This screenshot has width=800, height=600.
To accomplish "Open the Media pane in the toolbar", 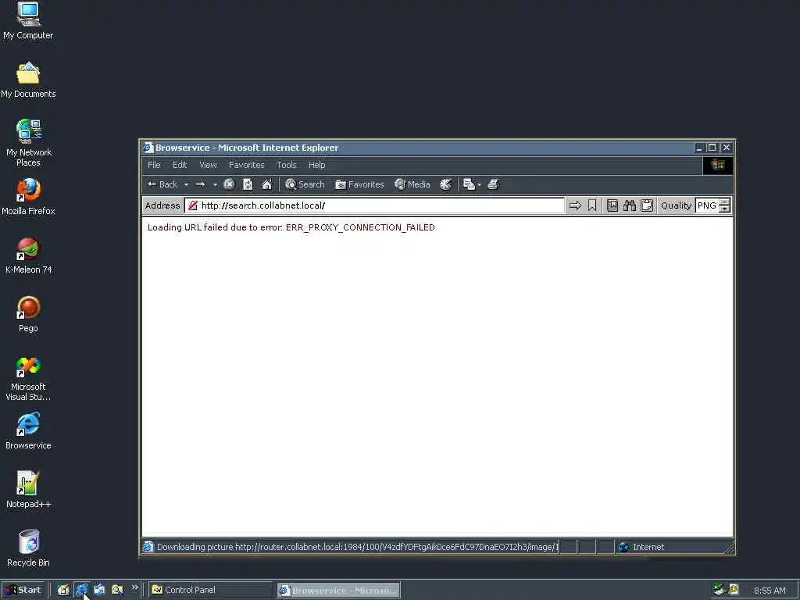I will coord(412,184).
